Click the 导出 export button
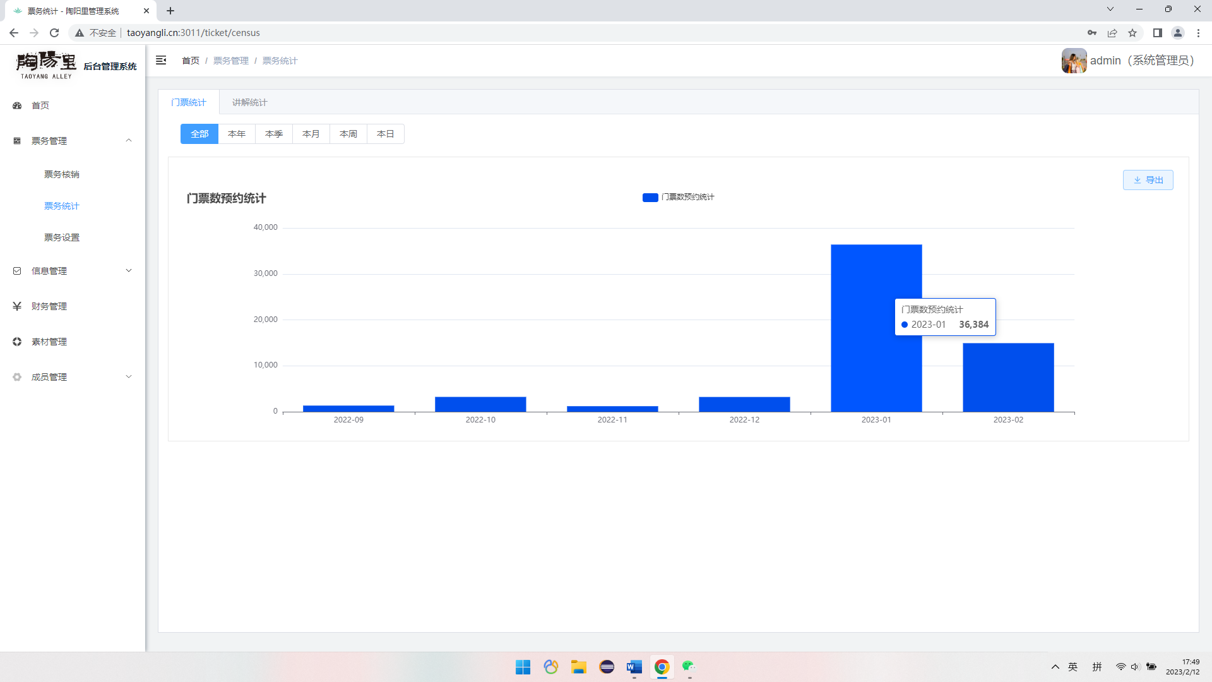Screen dimensions: 1212x682 pyautogui.click(x=1148, y=180)
